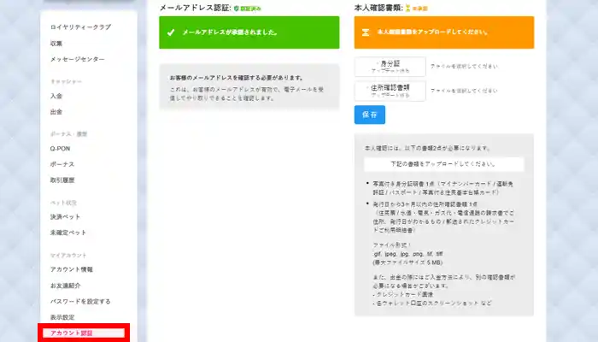
Task: Open Q-PON in the sidebar
Action: coord(60,148)
